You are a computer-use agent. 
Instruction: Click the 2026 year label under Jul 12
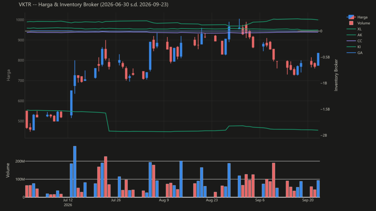click(68, 205)
